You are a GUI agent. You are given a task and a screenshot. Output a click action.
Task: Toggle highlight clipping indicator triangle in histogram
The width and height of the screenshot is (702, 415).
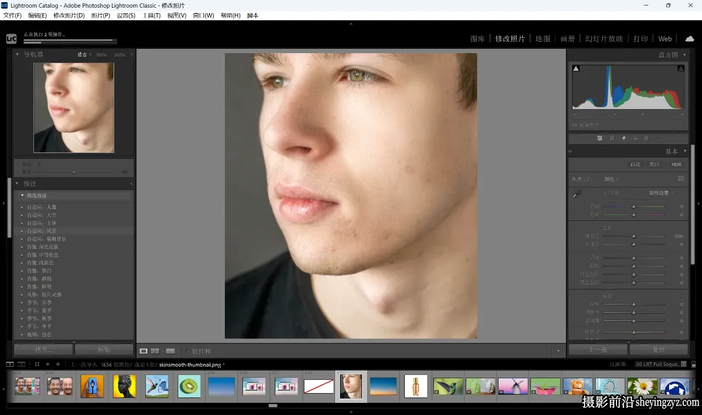[x=681, y=69]
